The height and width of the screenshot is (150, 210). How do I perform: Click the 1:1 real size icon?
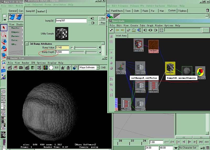57,68
